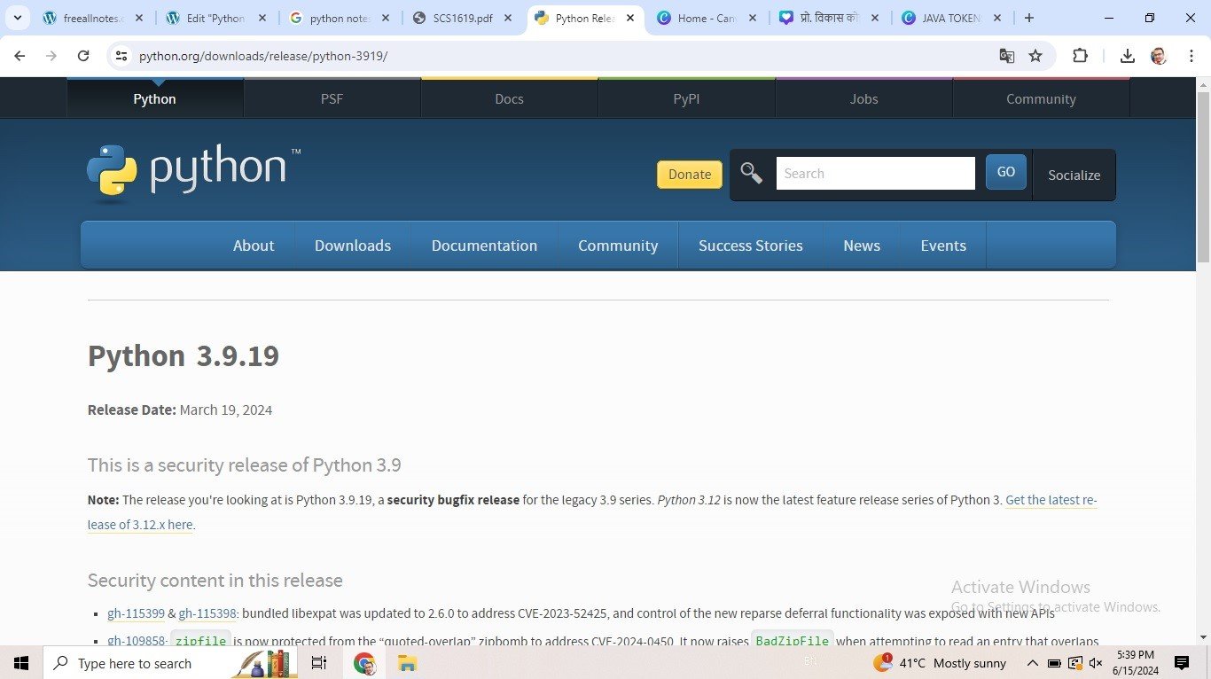Open the extensions puzzle icon
Image resolution: width=1211 pixels, height=679 pixels.
(x=1080, y=56)
